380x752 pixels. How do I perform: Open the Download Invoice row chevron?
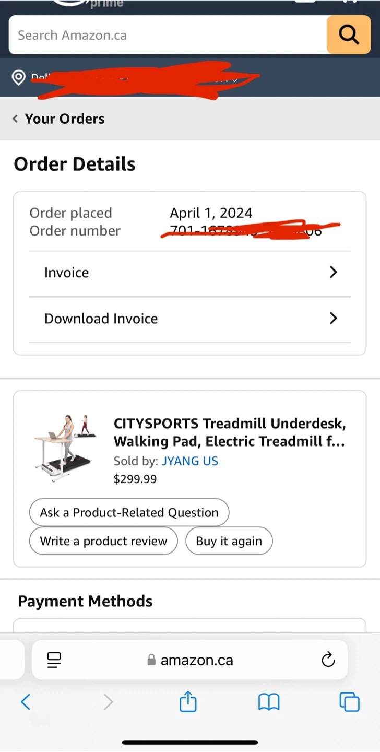coord(334,319)
